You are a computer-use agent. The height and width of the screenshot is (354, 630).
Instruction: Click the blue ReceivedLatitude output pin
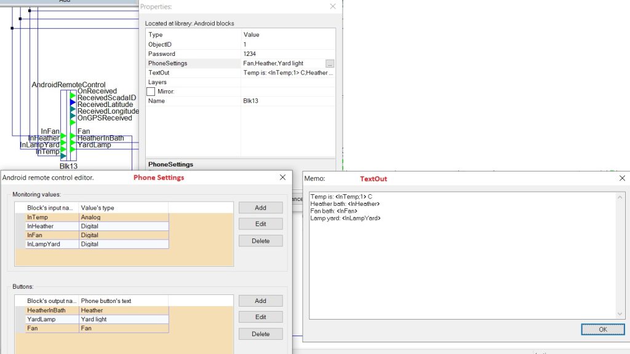(73, 103)
